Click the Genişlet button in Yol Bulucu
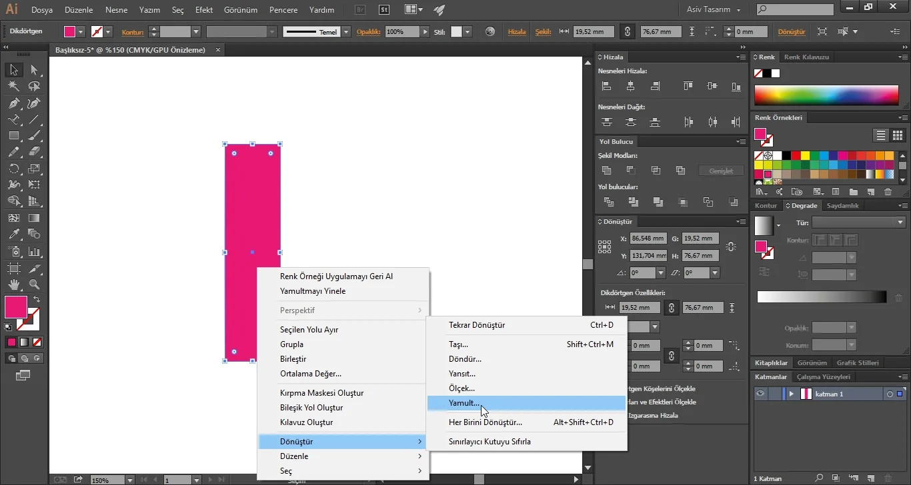 coord(721,171)
